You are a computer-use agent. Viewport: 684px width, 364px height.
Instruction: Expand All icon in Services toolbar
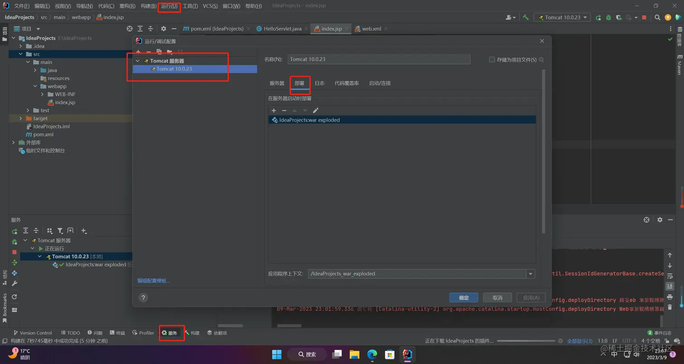[x=26, y=231]
